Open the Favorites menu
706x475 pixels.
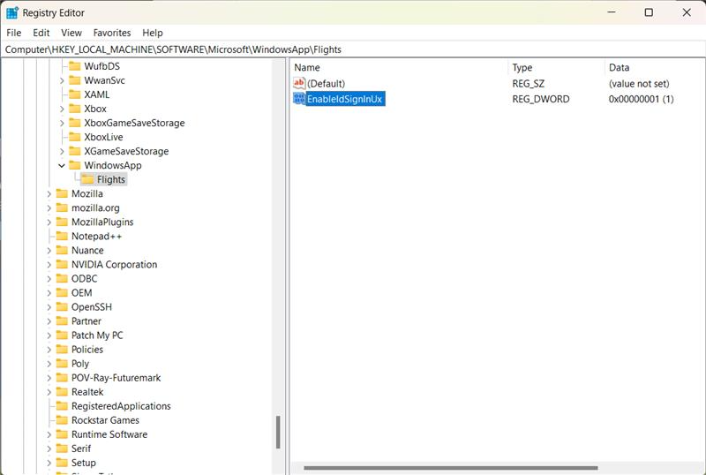click(112, 33)
